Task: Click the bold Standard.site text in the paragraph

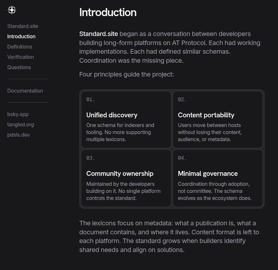Action: 98,34
